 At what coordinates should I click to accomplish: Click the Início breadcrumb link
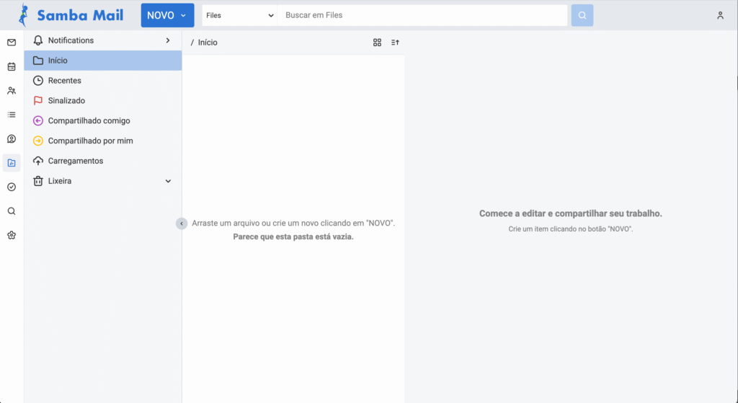208,43
